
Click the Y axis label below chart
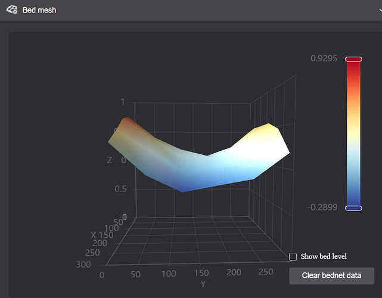[x=203, y=284]
